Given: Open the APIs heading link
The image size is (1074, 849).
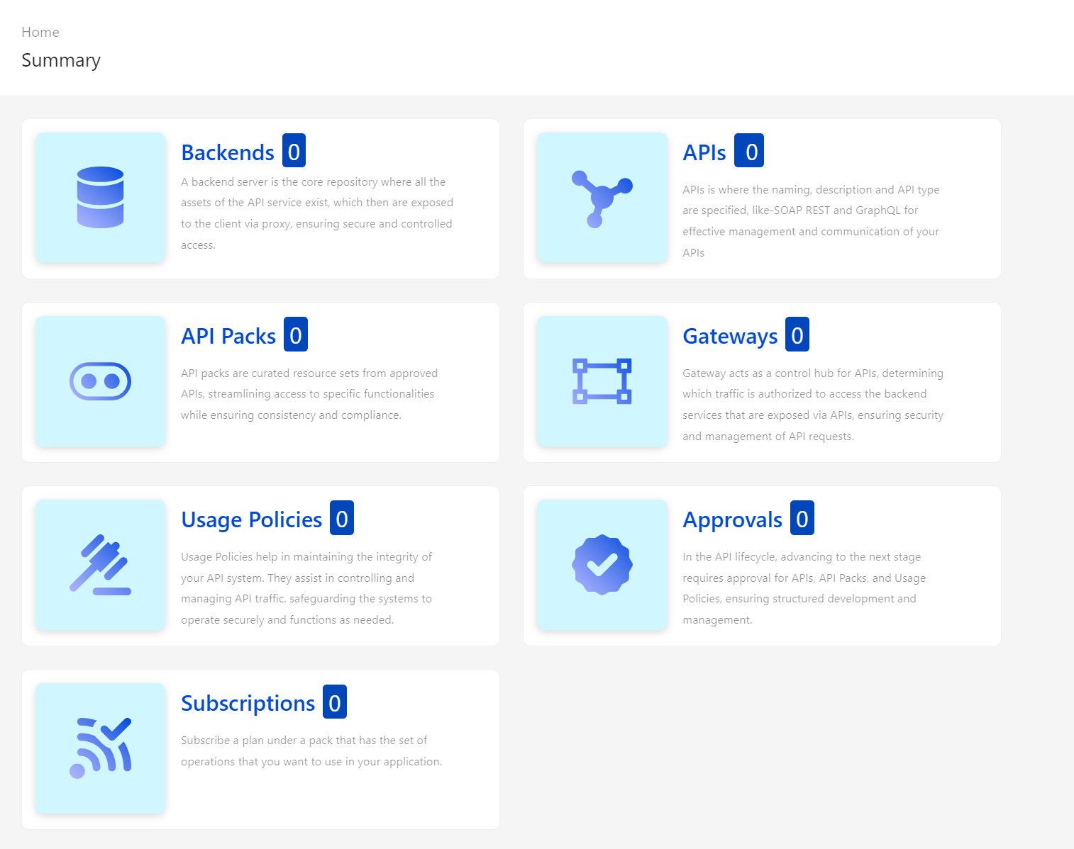Looking at the screenshot, I should 704,152.
